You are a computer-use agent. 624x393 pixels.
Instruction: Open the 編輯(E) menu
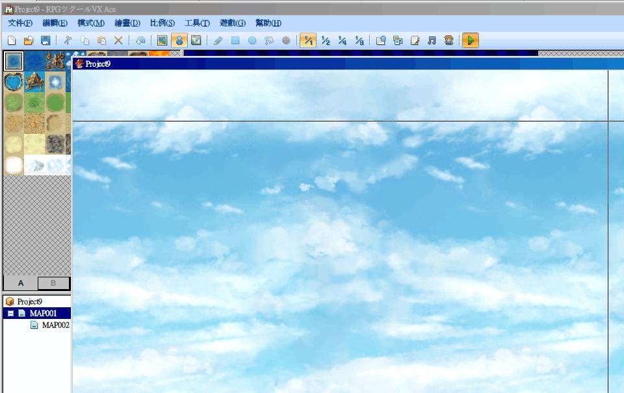point(55,23)
